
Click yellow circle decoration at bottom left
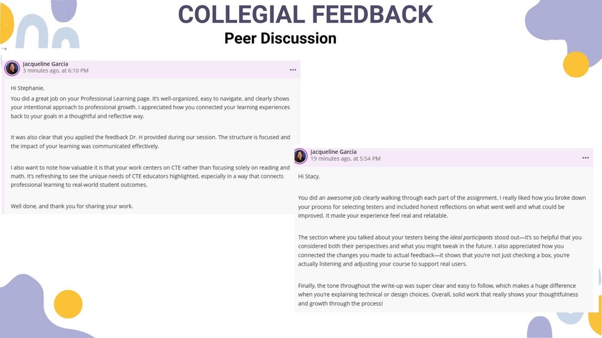pyautogui.click(x=68, y=304)
